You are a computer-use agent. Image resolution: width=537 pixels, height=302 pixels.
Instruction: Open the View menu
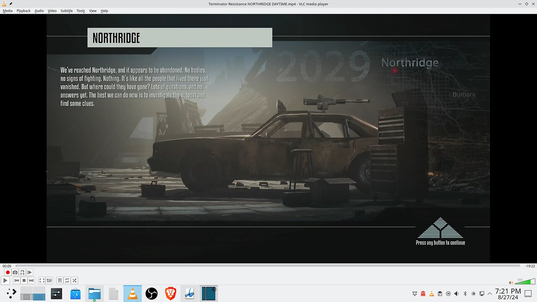pos(93,10)
